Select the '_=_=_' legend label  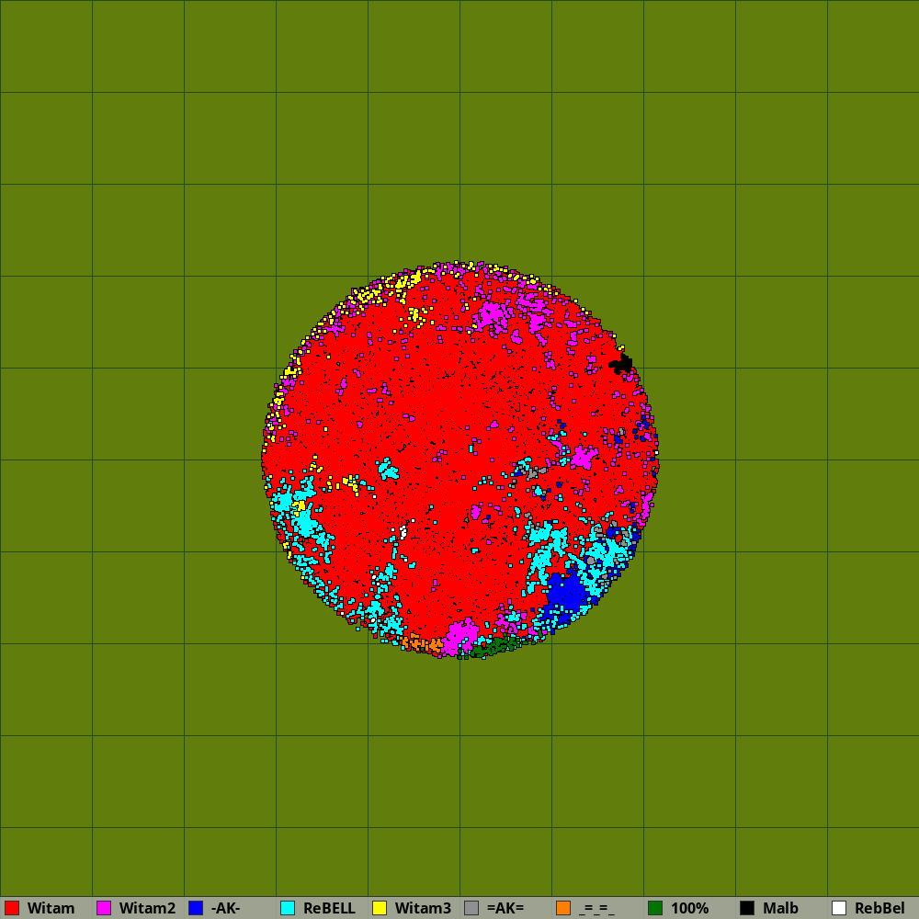[596, 909]
